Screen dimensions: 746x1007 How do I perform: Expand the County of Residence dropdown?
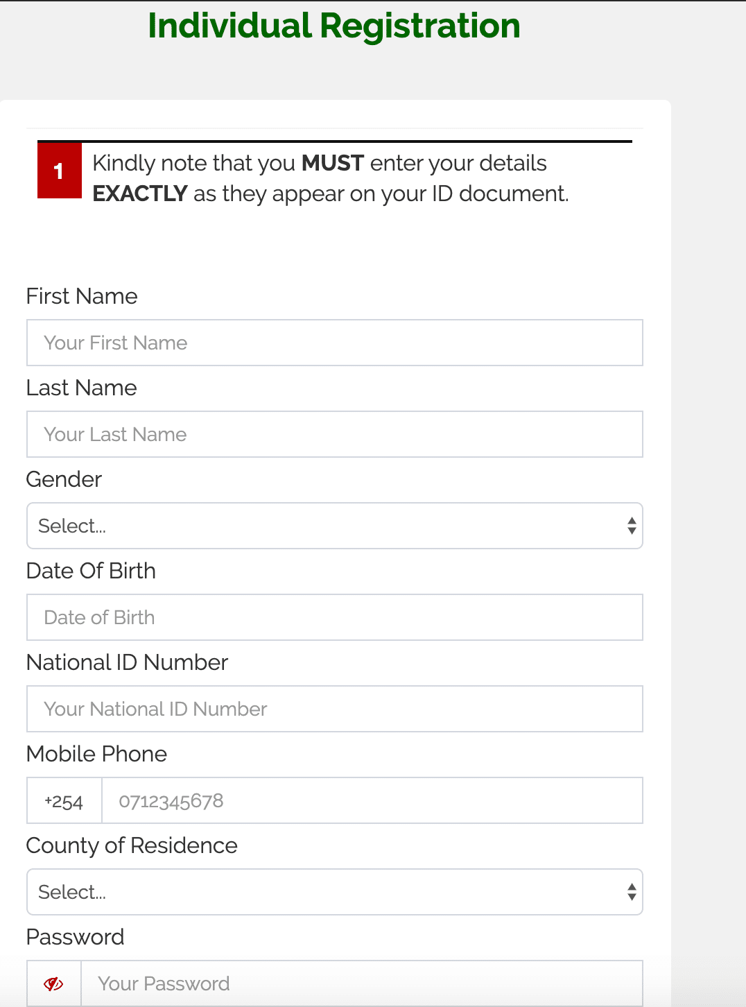(x=334, y=892)
